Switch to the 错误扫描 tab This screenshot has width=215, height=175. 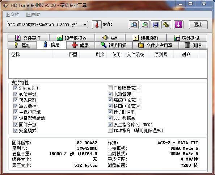click(114, 45)
